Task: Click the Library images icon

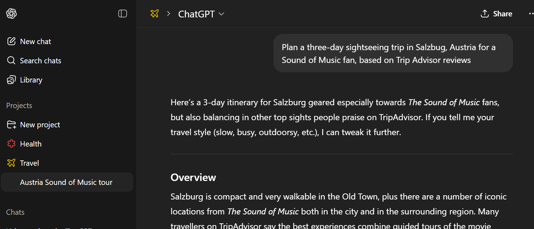Action: [x=11, y=80]
